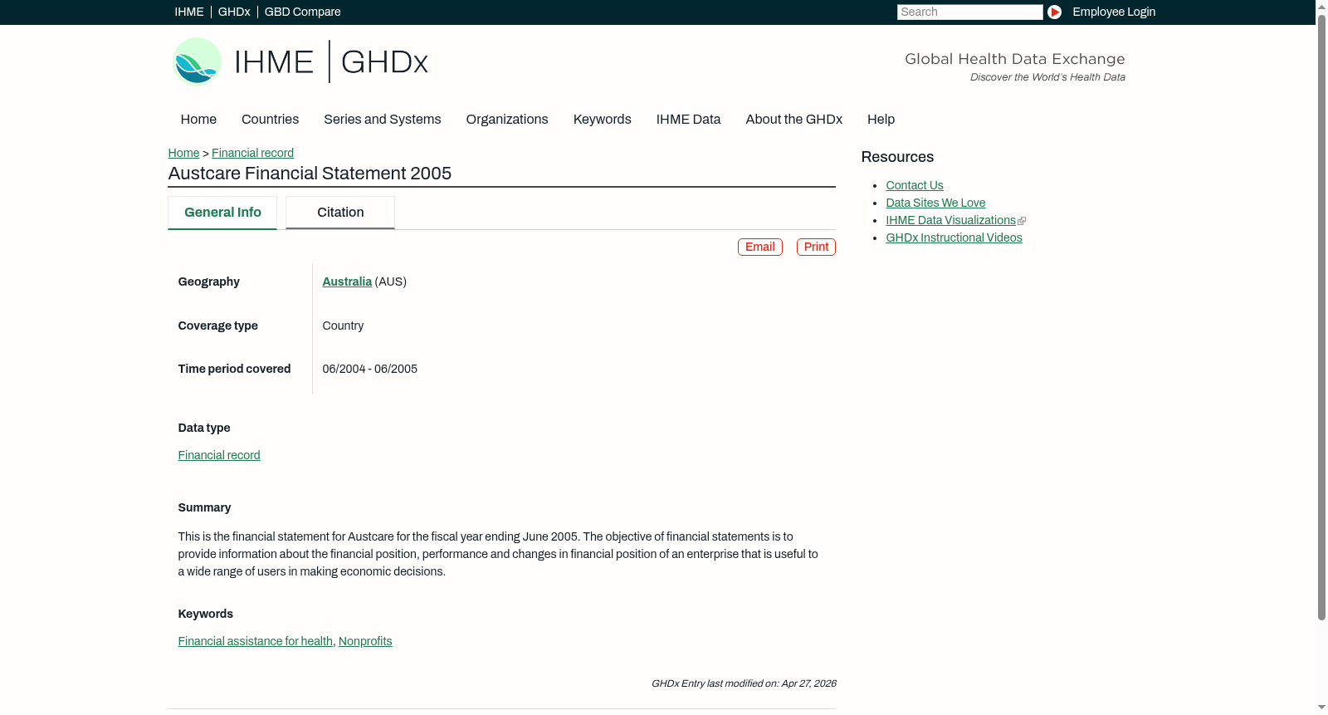Screen dimensions: 1328x715
Task: Open Help menu item
Action: coord(881,120)
